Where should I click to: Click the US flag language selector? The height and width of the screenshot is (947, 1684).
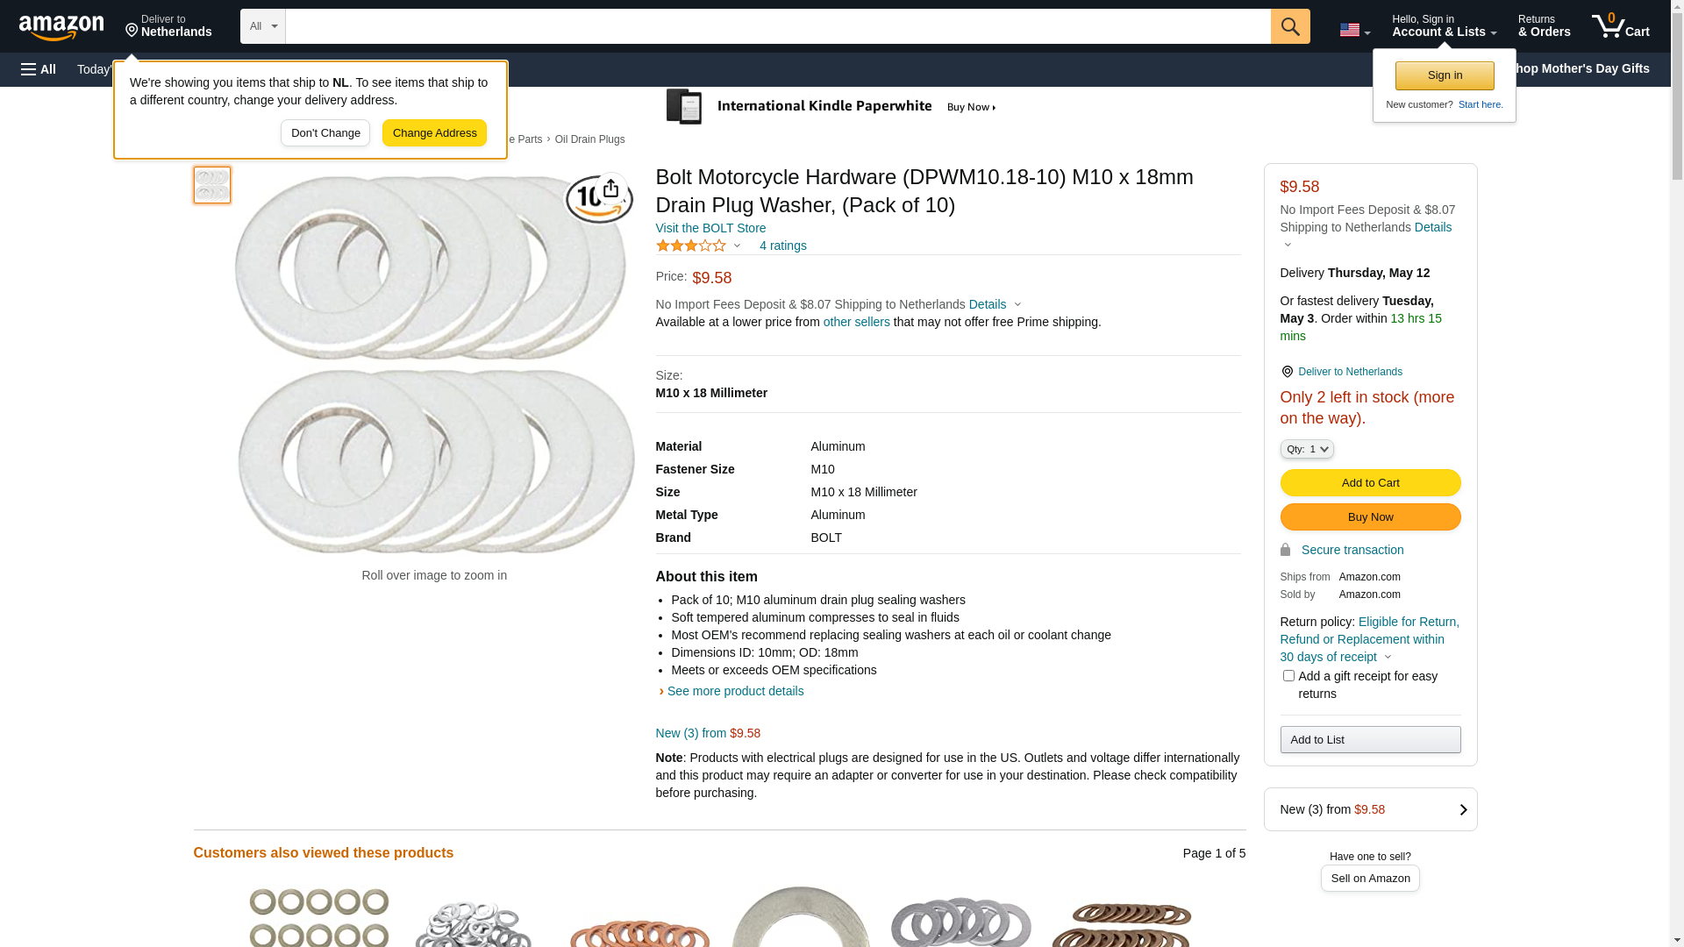[1354, 30]
